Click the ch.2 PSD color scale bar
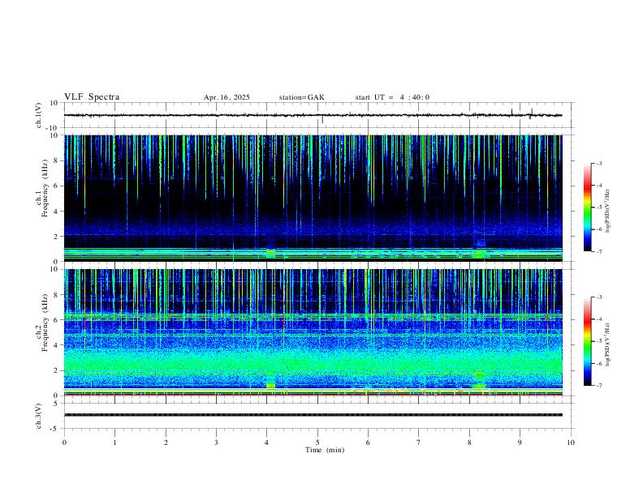The image size is (643, 496). (587, 341)
